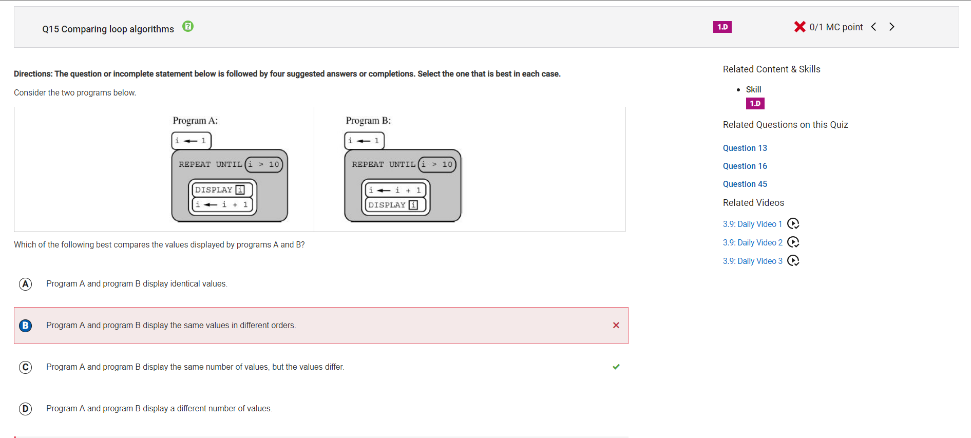Viewport: 971px width, 438px height.
Task: Click the Program B diagram image
Action: (x=403, y=169)
